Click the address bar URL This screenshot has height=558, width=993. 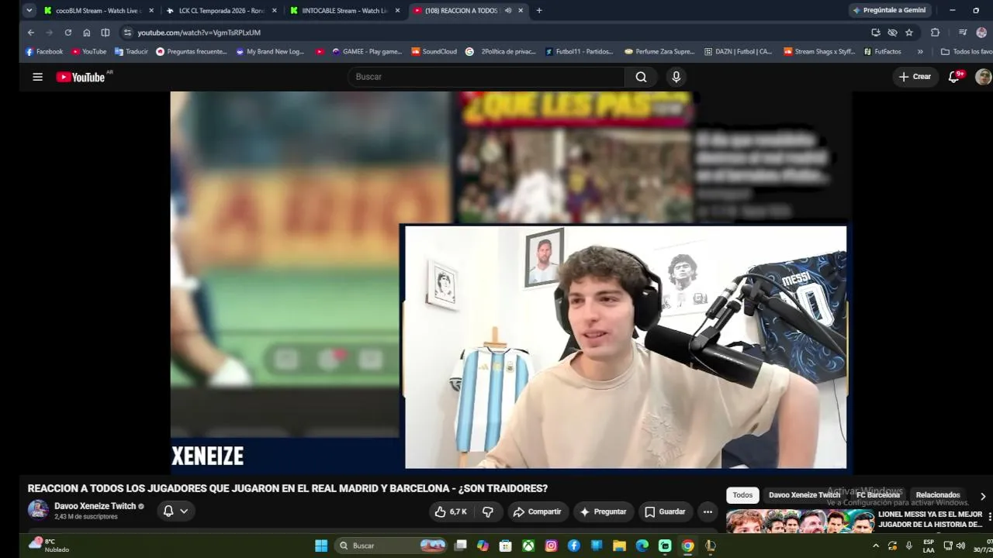(x=199, y=33)
